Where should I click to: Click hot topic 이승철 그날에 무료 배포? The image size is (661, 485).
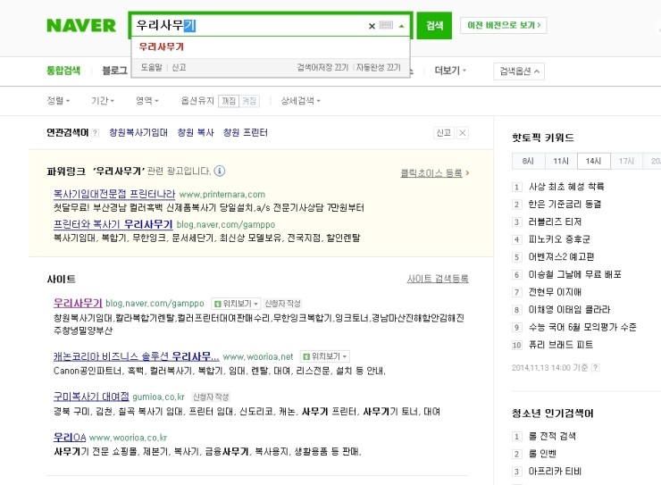pyautogui.click(x=575, y=274)
